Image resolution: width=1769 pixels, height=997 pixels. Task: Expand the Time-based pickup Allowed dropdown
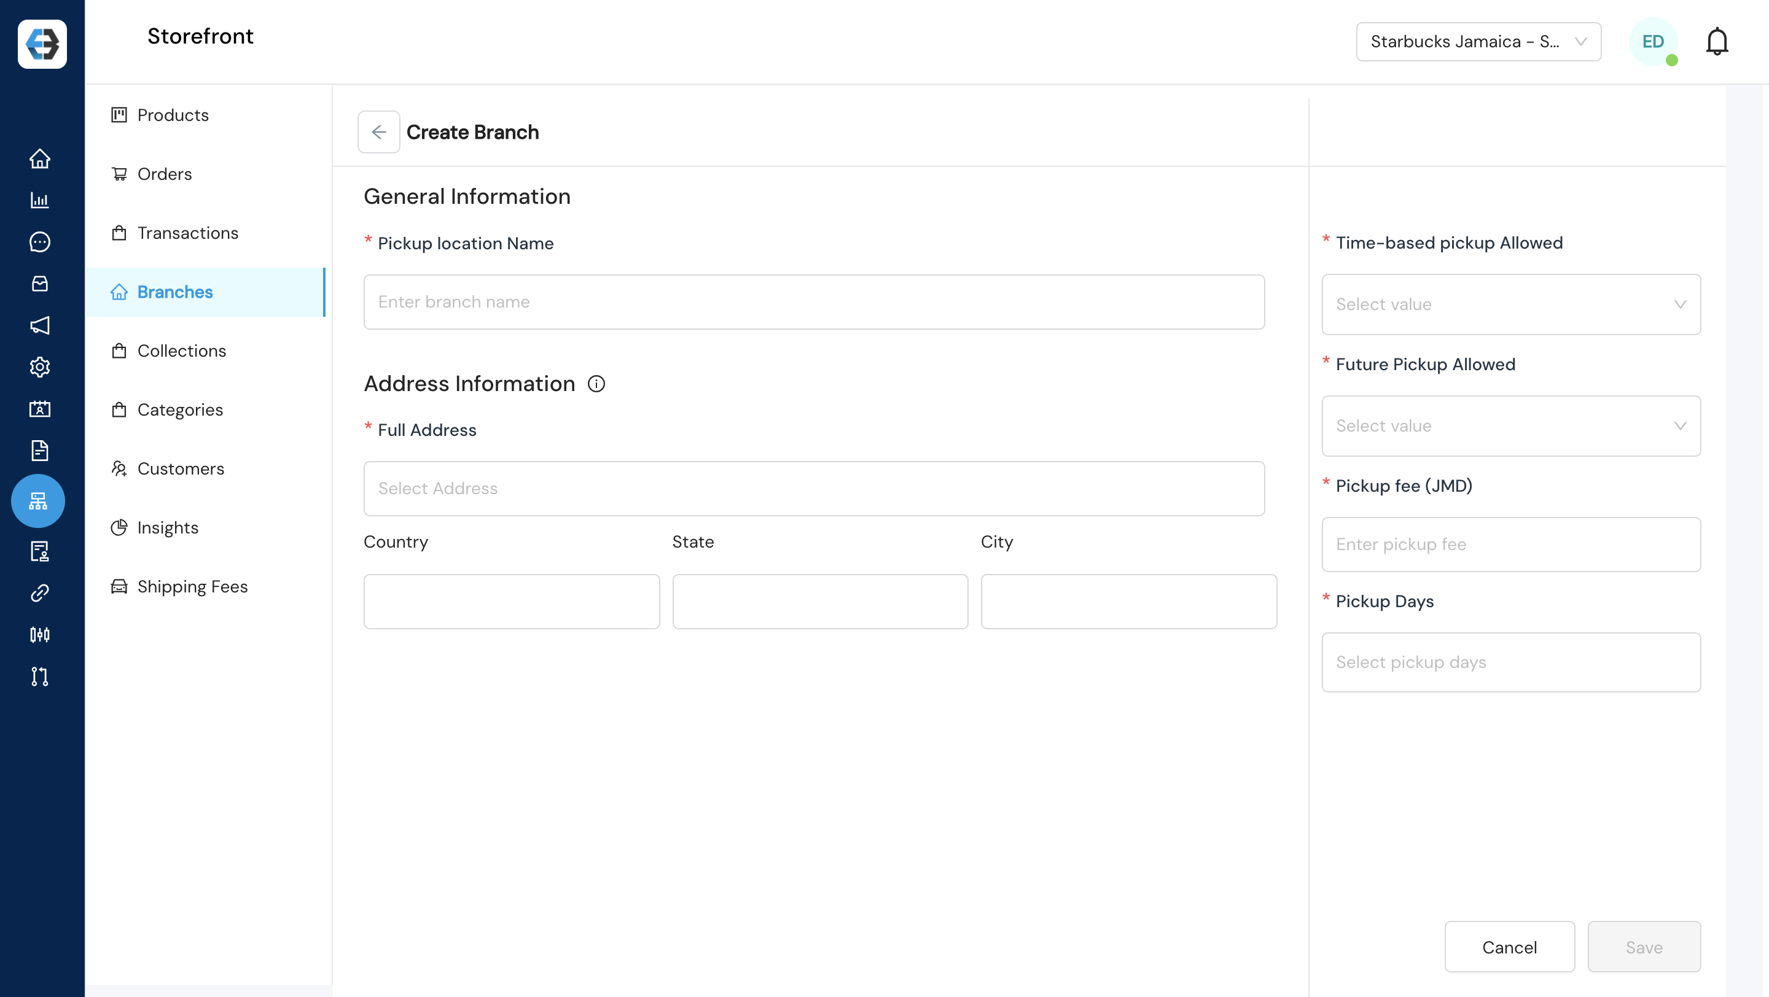1511,305
